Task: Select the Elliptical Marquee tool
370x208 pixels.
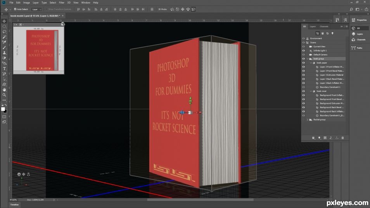Action: click(4, 26)
